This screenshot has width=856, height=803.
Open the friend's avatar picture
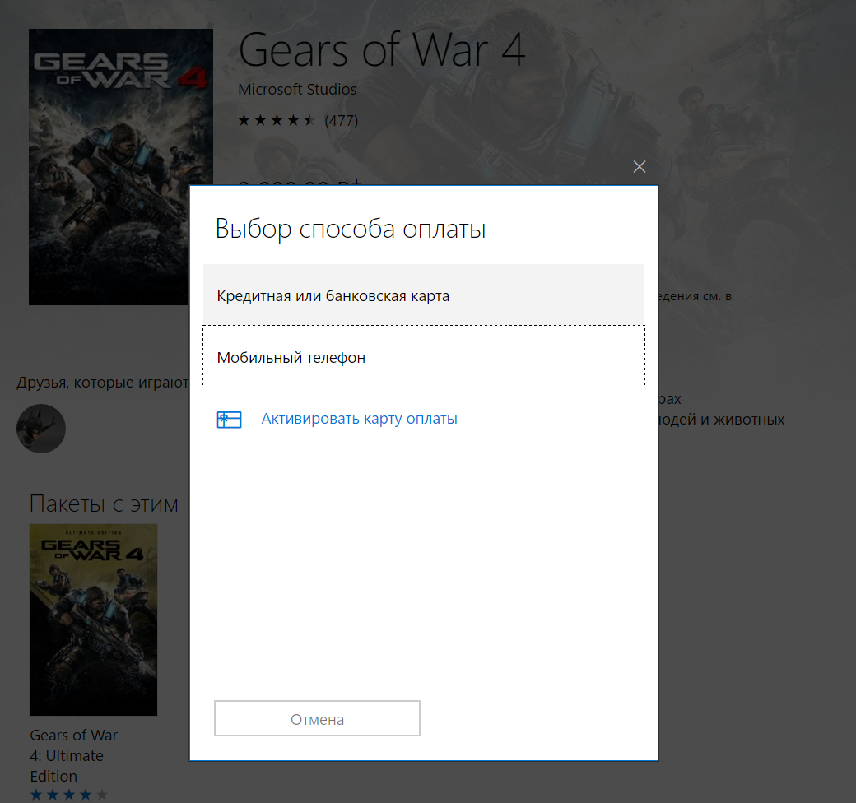(41, 429)
